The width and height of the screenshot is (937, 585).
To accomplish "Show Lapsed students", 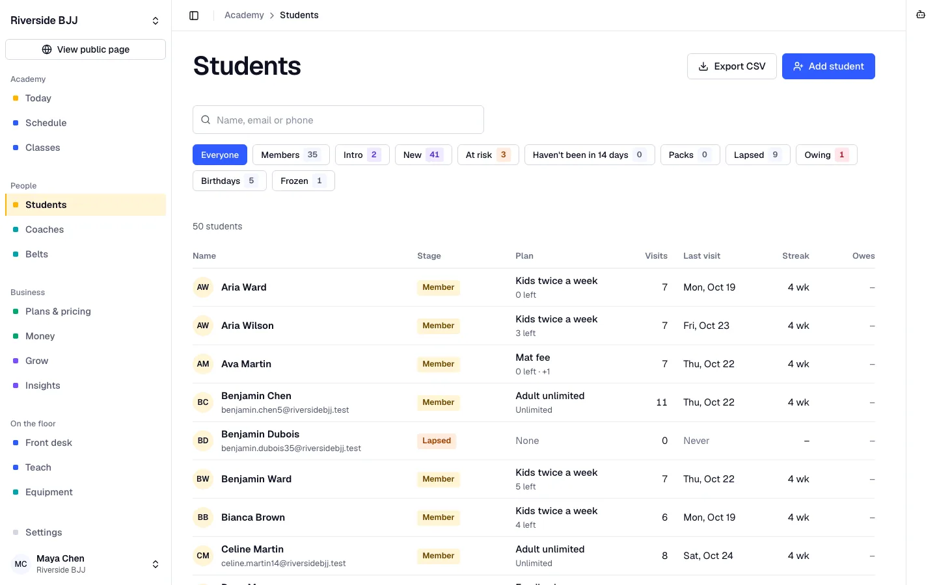I will tap(758, 155).
